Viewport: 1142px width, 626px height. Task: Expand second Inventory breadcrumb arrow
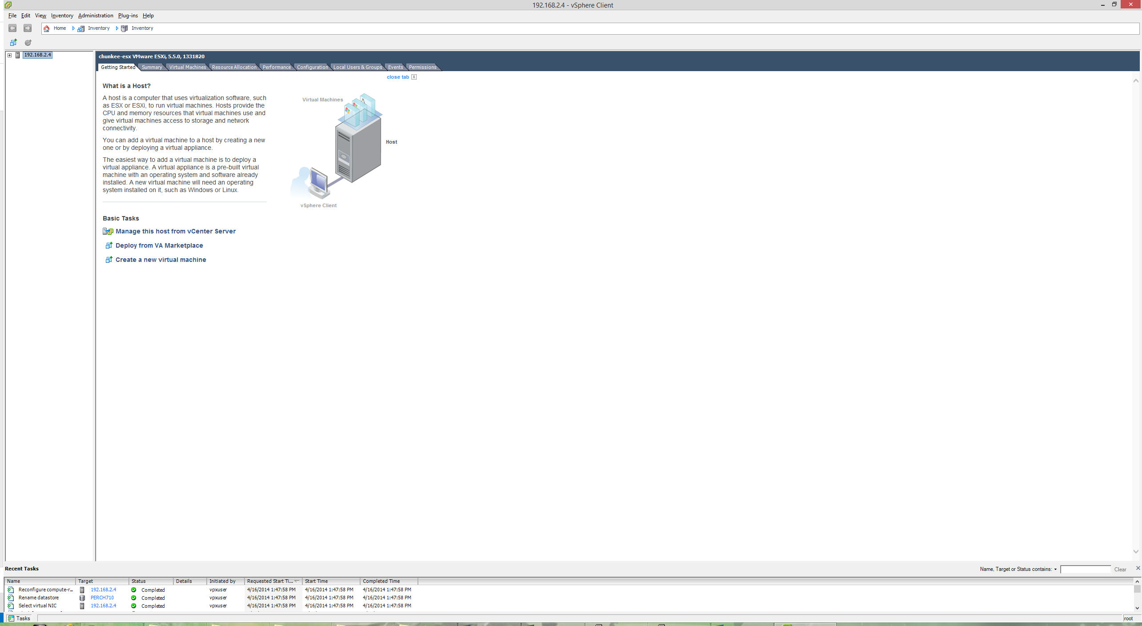(x=117, y=28)
